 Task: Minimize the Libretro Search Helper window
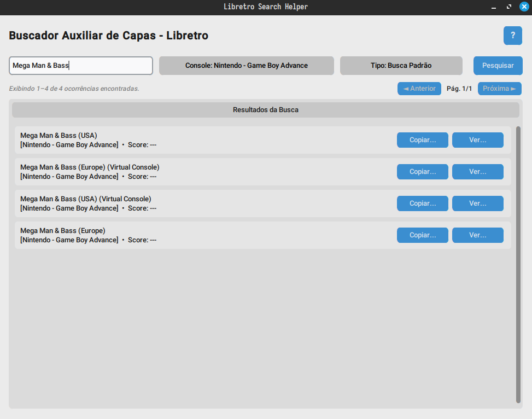[494, 7]
